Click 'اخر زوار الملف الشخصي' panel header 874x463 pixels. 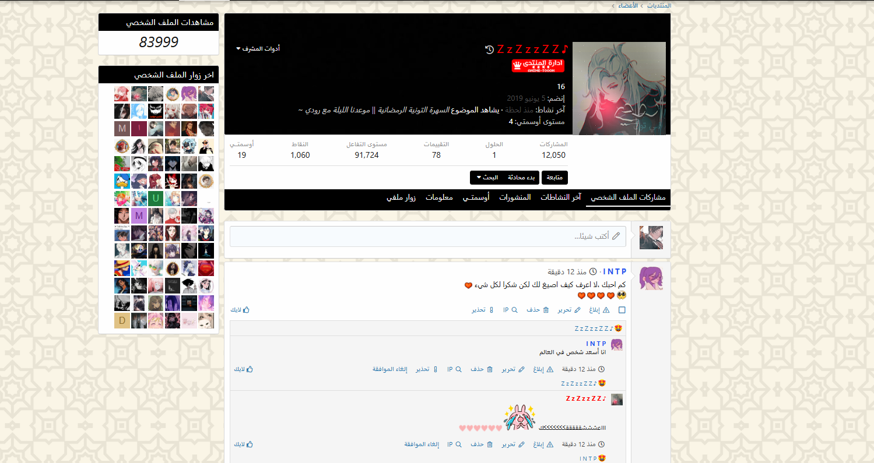tap(159, 75)
